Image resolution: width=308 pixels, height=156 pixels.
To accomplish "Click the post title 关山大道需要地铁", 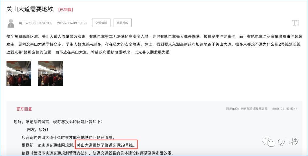I will point(30,9).
